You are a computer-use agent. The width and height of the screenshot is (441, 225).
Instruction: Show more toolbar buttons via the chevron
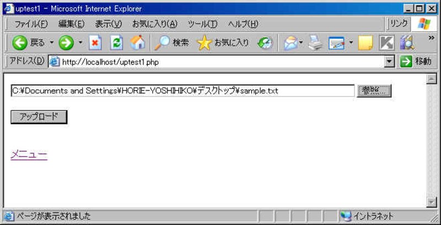pyautogui.click(x=432, y=37)
